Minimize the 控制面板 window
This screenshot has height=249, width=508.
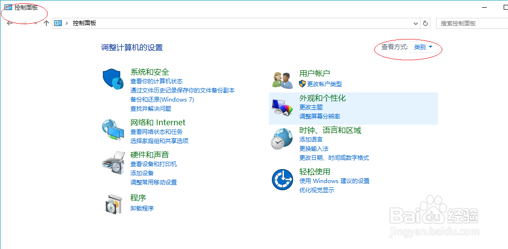click(484, 7)
